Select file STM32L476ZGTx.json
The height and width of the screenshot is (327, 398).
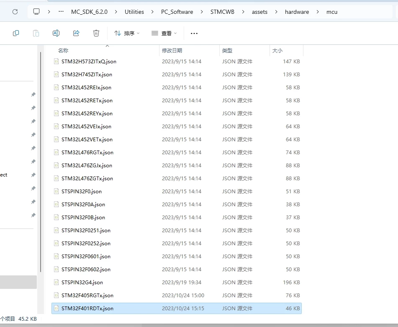[x=177, y=178]
